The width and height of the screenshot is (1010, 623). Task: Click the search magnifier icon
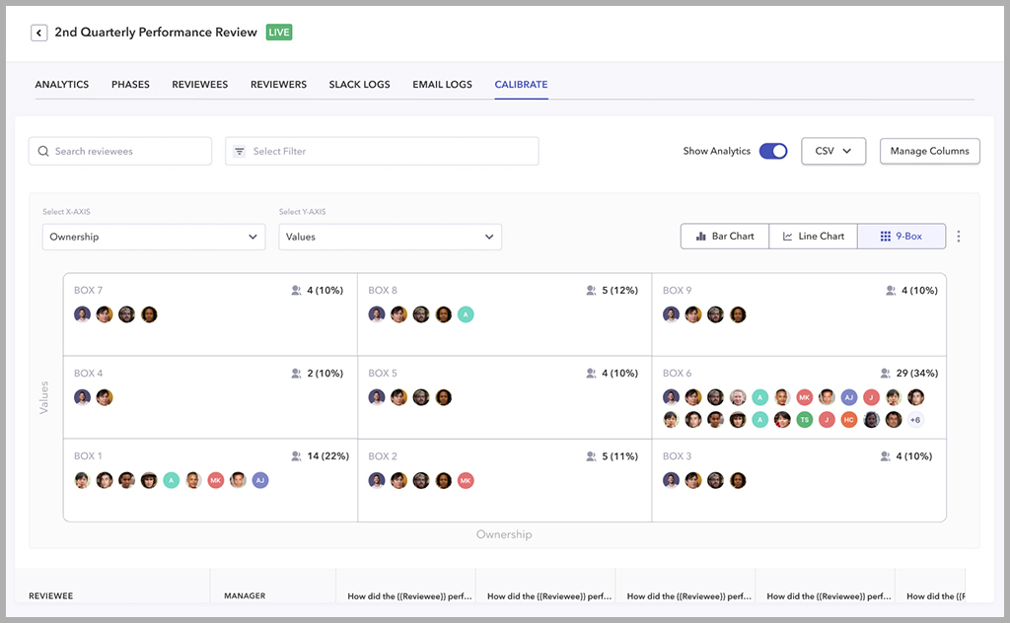43,152
